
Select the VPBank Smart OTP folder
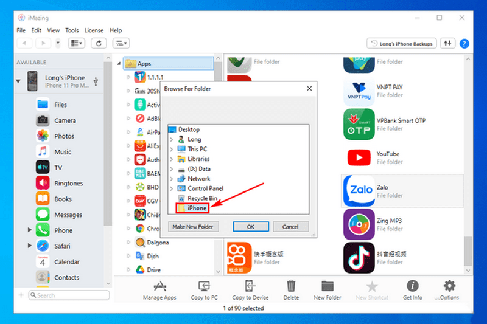(402, 125)
